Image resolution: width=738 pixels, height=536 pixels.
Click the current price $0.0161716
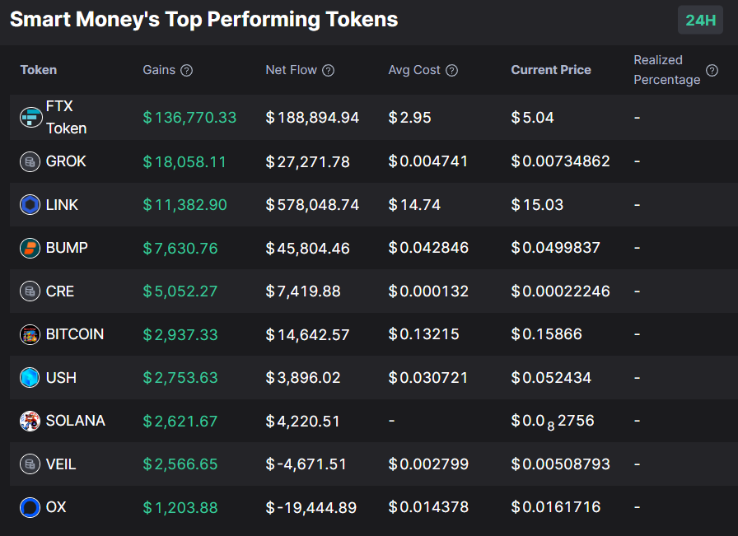[x=556, y=507]
